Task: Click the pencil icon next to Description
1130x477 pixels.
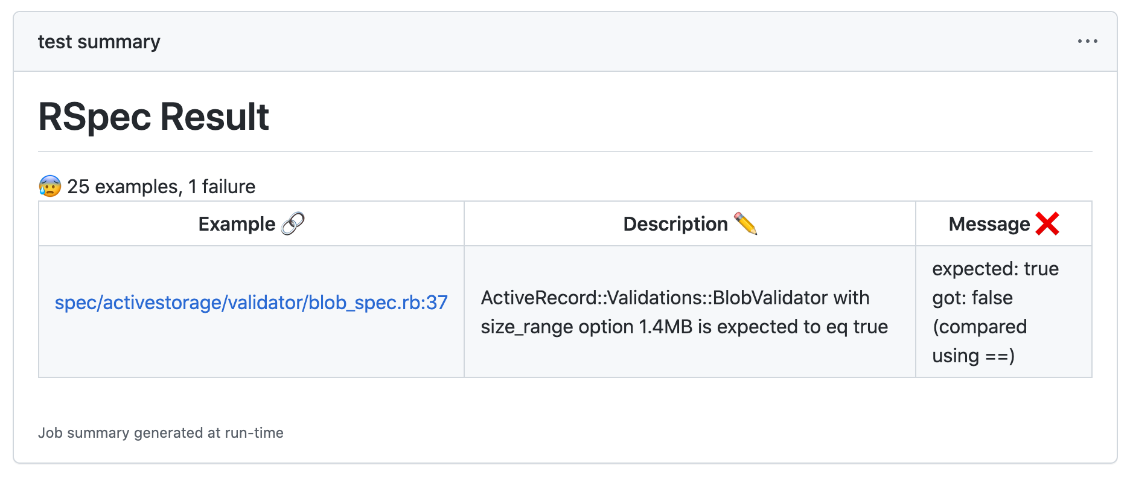Action: (x=745, y=224)
